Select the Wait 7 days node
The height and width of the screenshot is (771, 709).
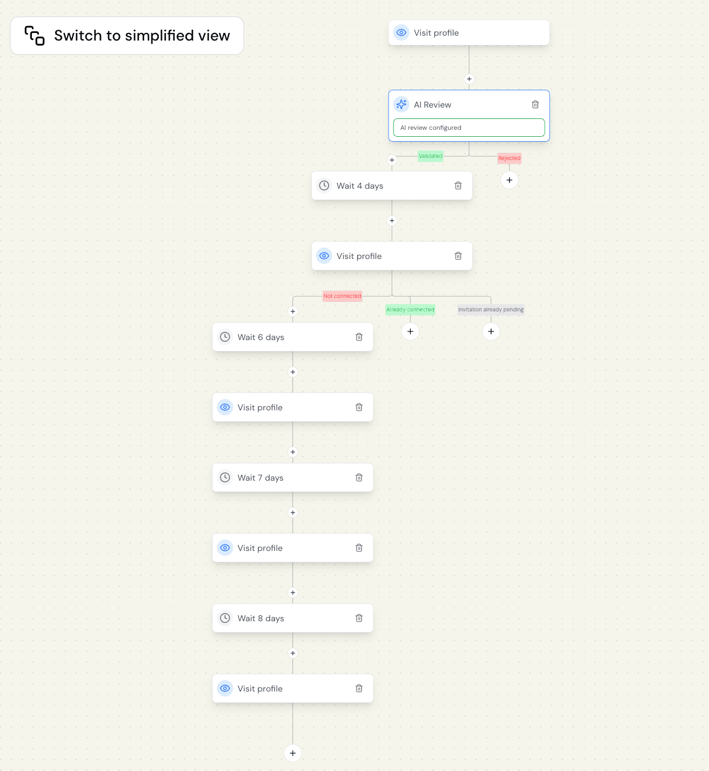[x=292, y=477]
